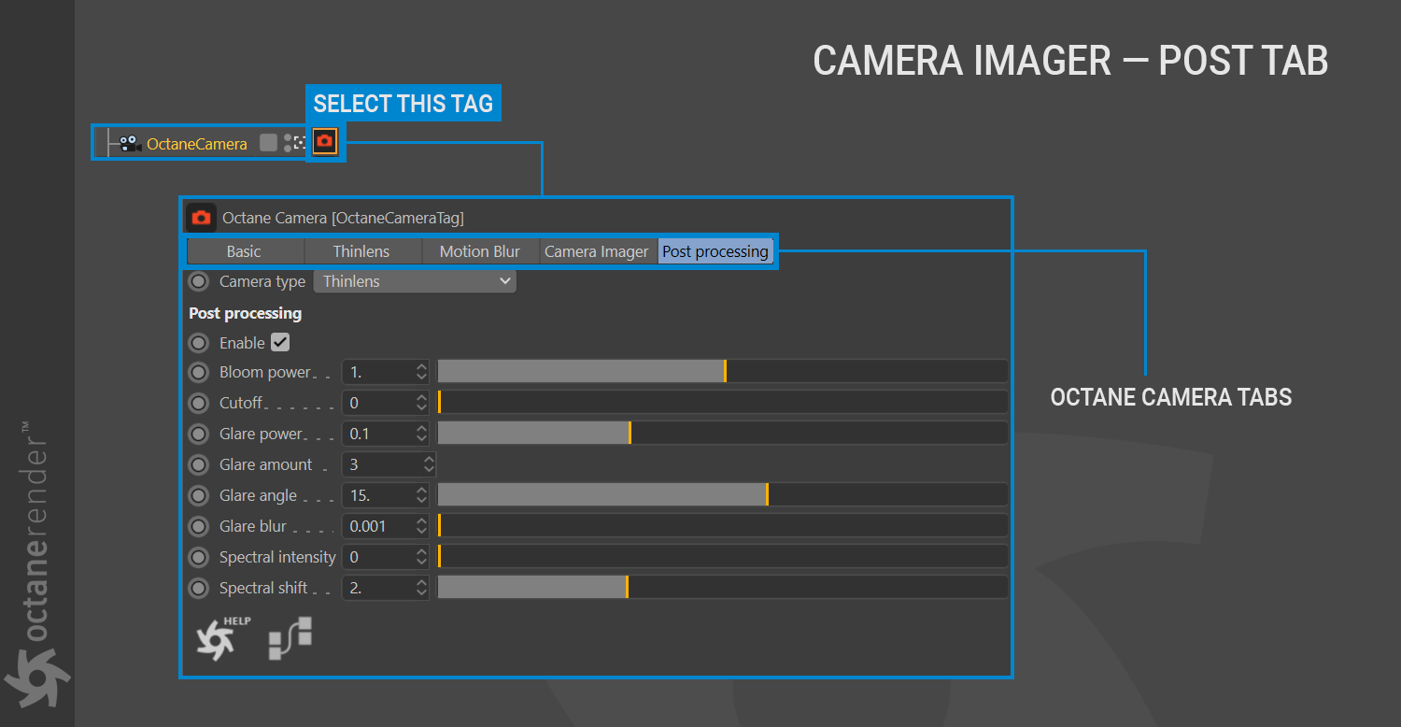1401x727 pixels.
Task: Click the Glare power slider
Action: coord(722,434)
